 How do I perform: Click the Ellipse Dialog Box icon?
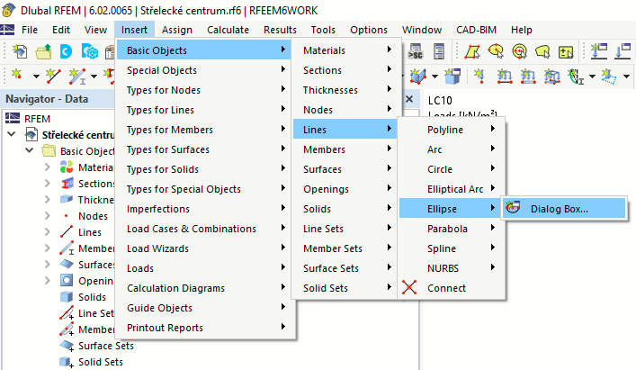click(514, 209)
